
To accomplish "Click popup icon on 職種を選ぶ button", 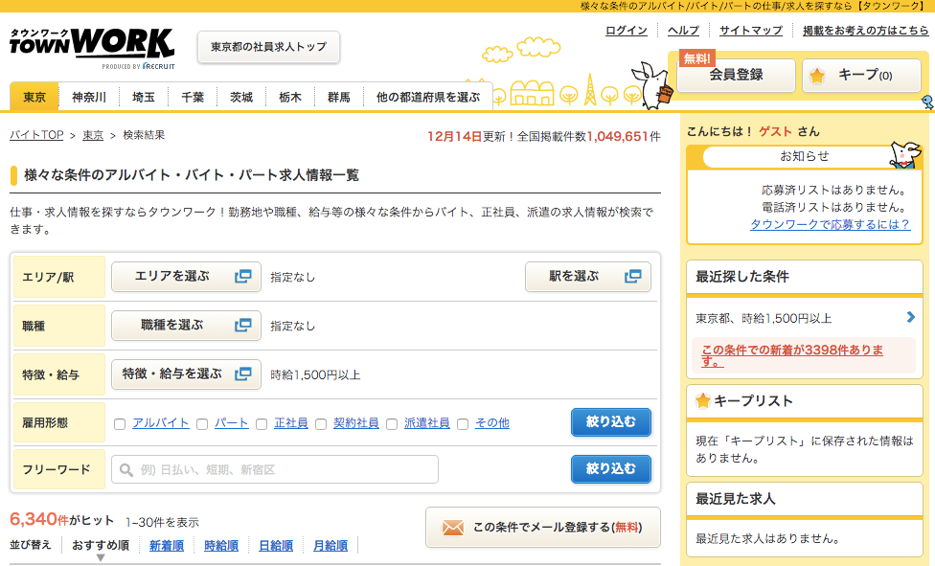I will point(243,325).
